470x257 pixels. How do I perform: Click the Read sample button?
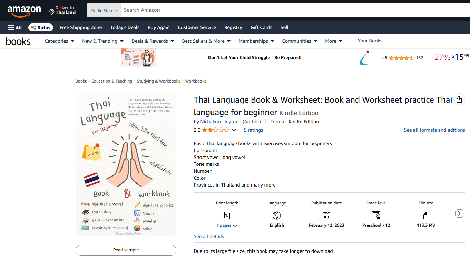click(x=126, y=250)
